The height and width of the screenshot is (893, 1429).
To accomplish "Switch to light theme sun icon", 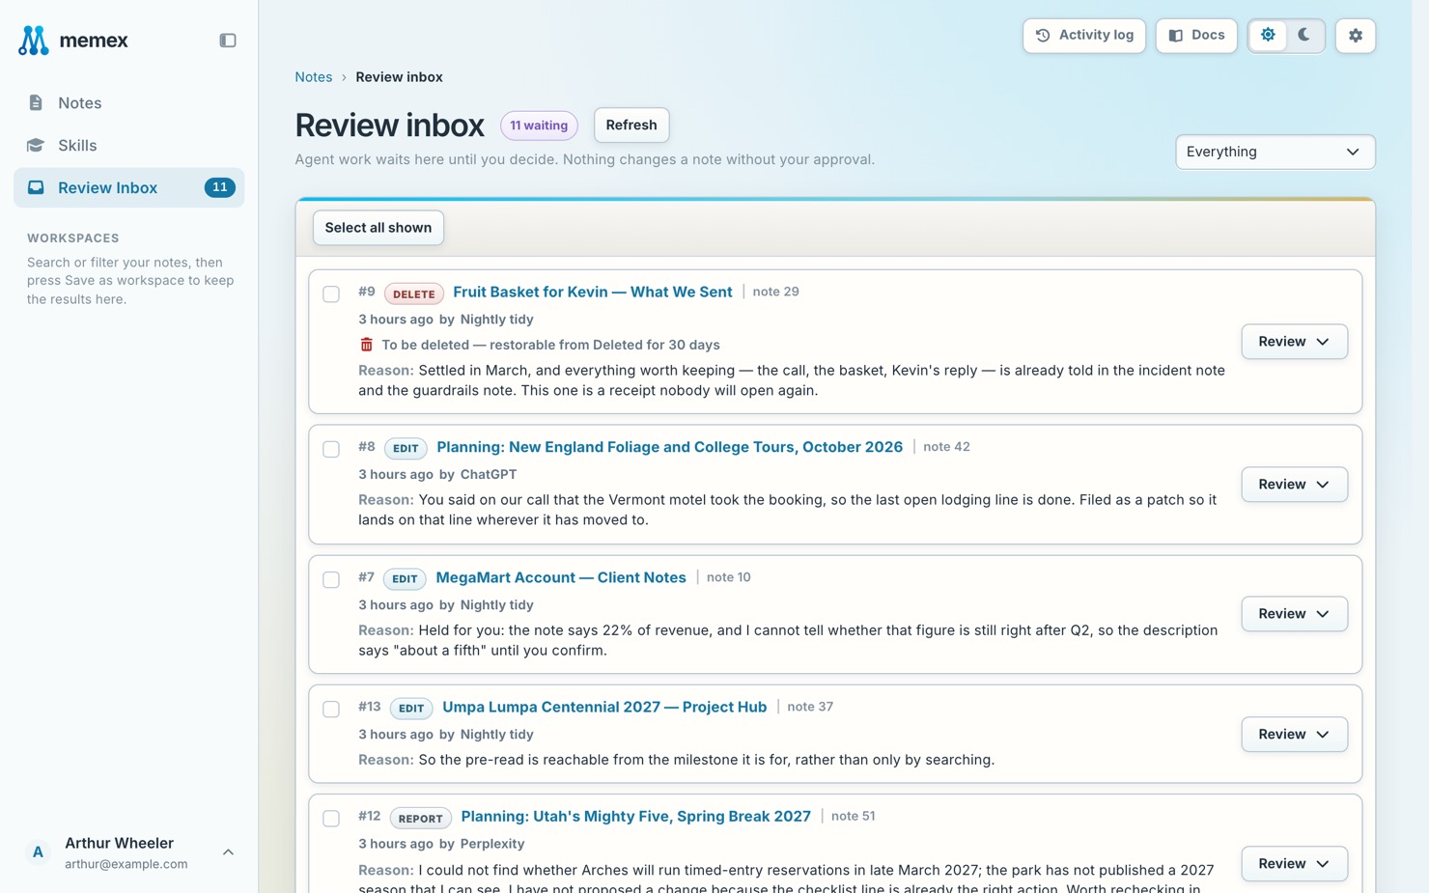I will coord(1268,36).
